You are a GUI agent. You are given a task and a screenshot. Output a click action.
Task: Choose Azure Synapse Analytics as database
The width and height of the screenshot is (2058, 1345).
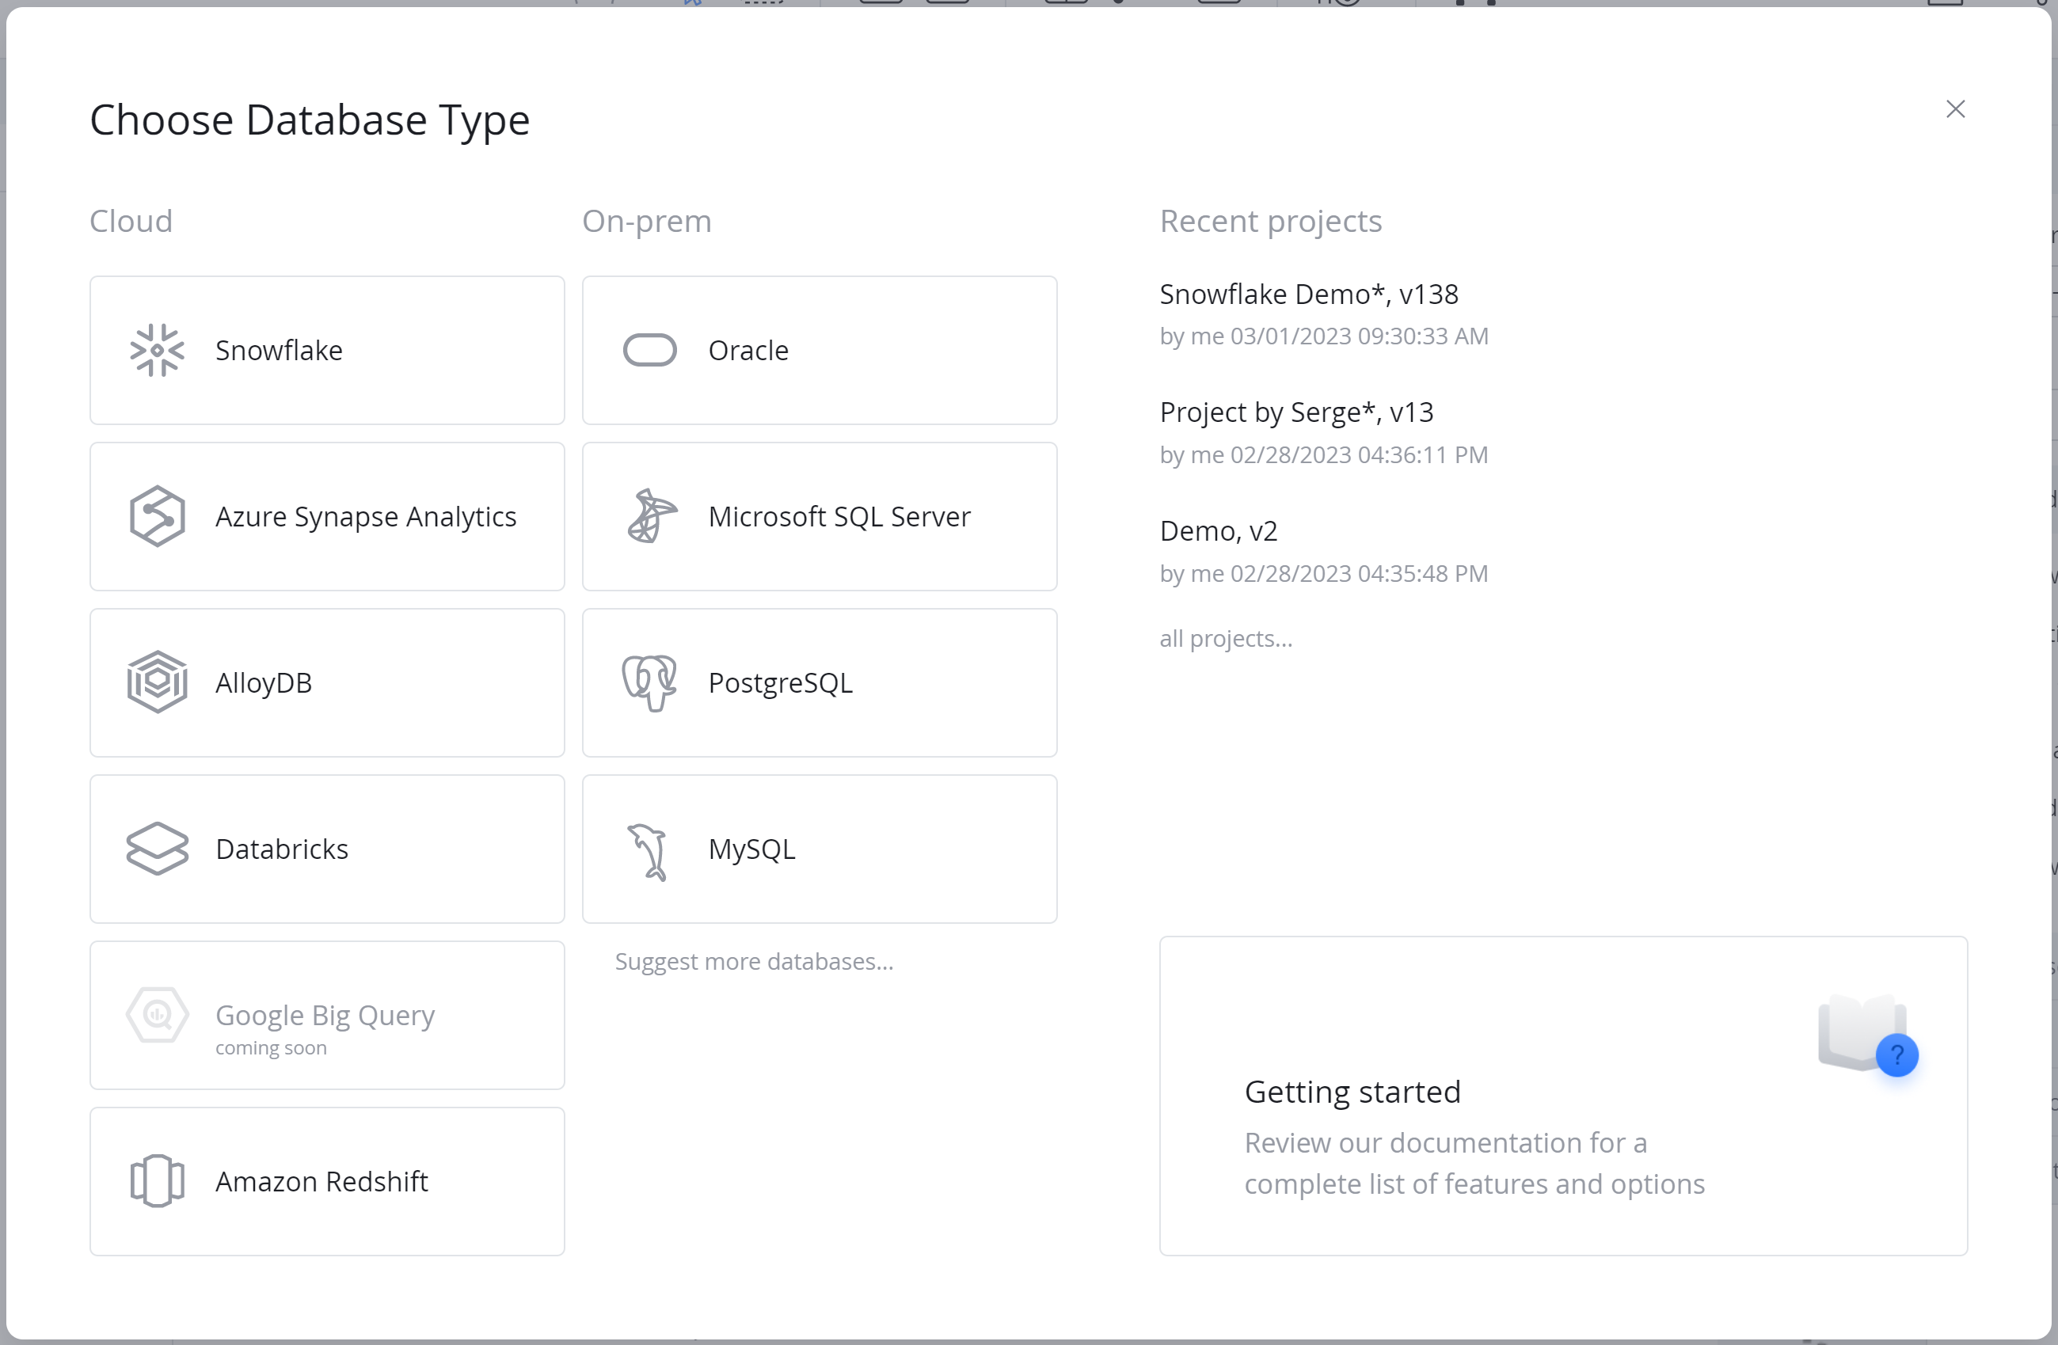coord(327,516)
